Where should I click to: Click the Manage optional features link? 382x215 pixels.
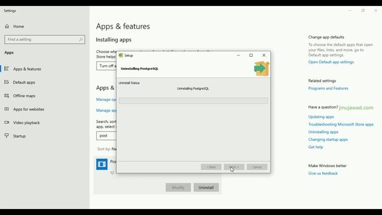tap(106, 100)
